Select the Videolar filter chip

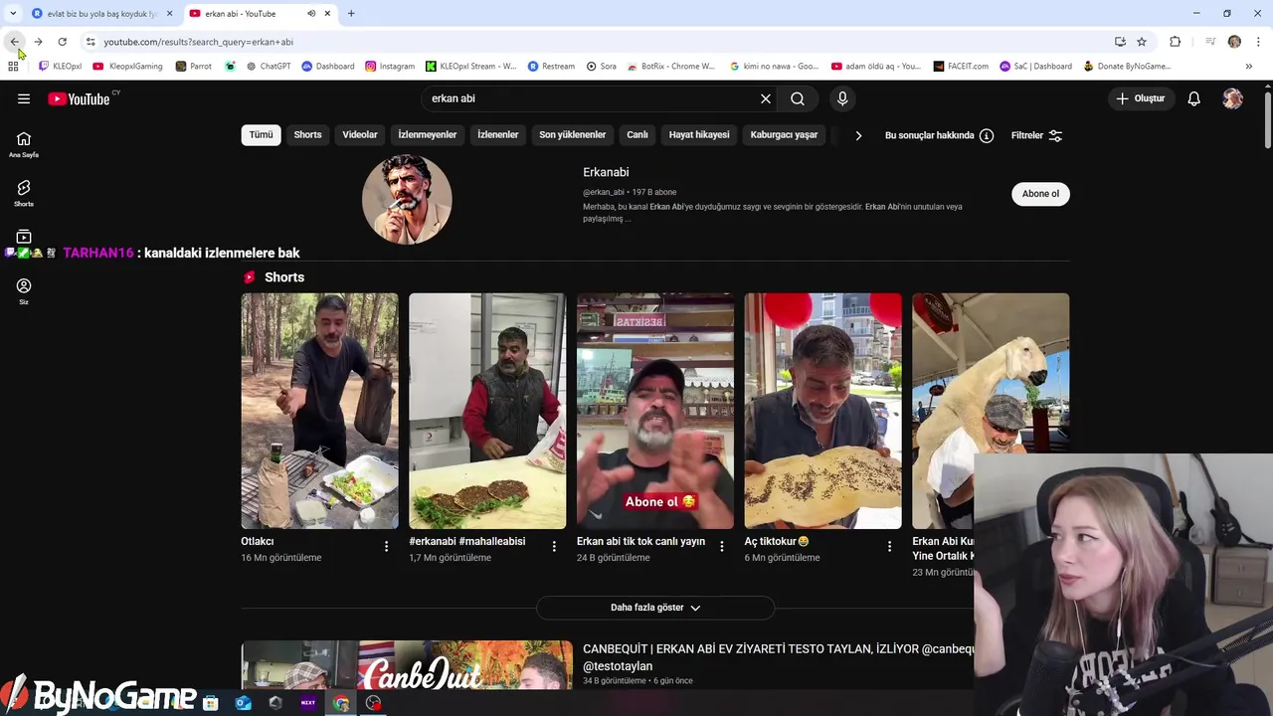360,135
